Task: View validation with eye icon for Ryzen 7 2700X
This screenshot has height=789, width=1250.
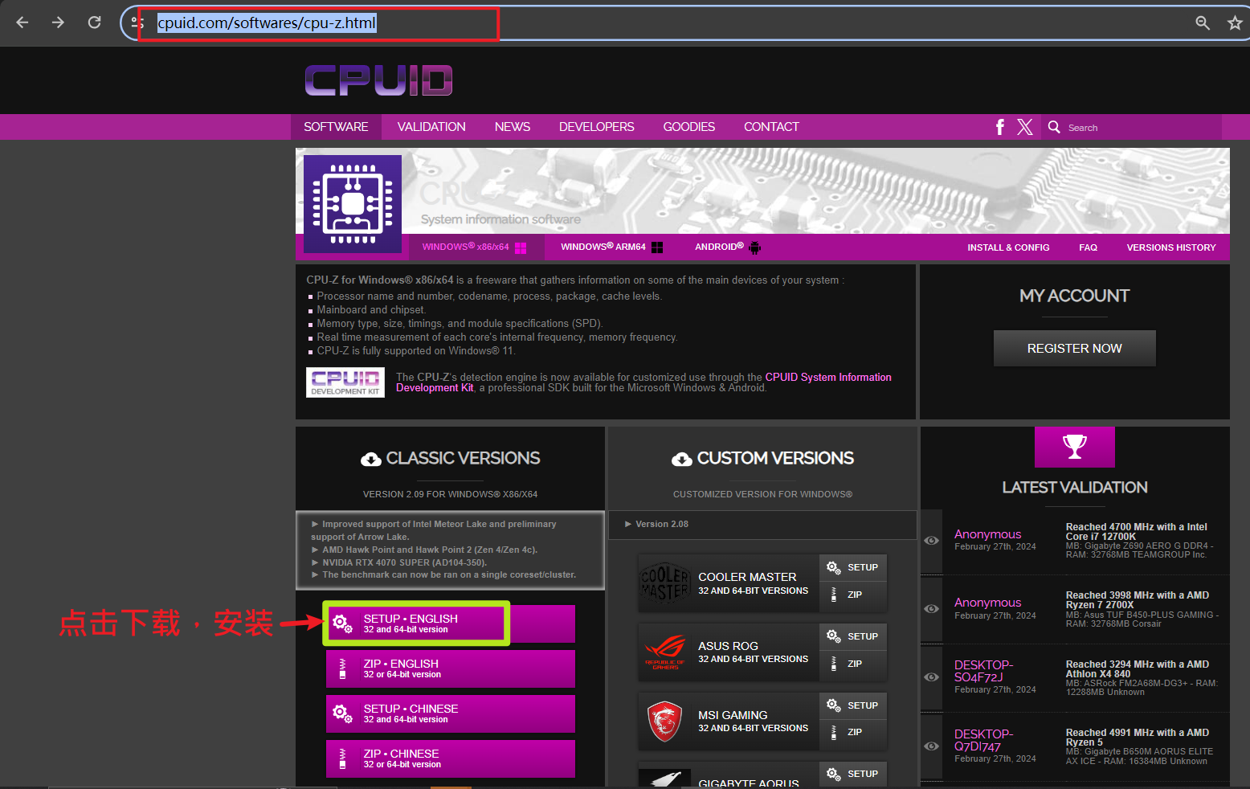Action: [x=931, y=609]
